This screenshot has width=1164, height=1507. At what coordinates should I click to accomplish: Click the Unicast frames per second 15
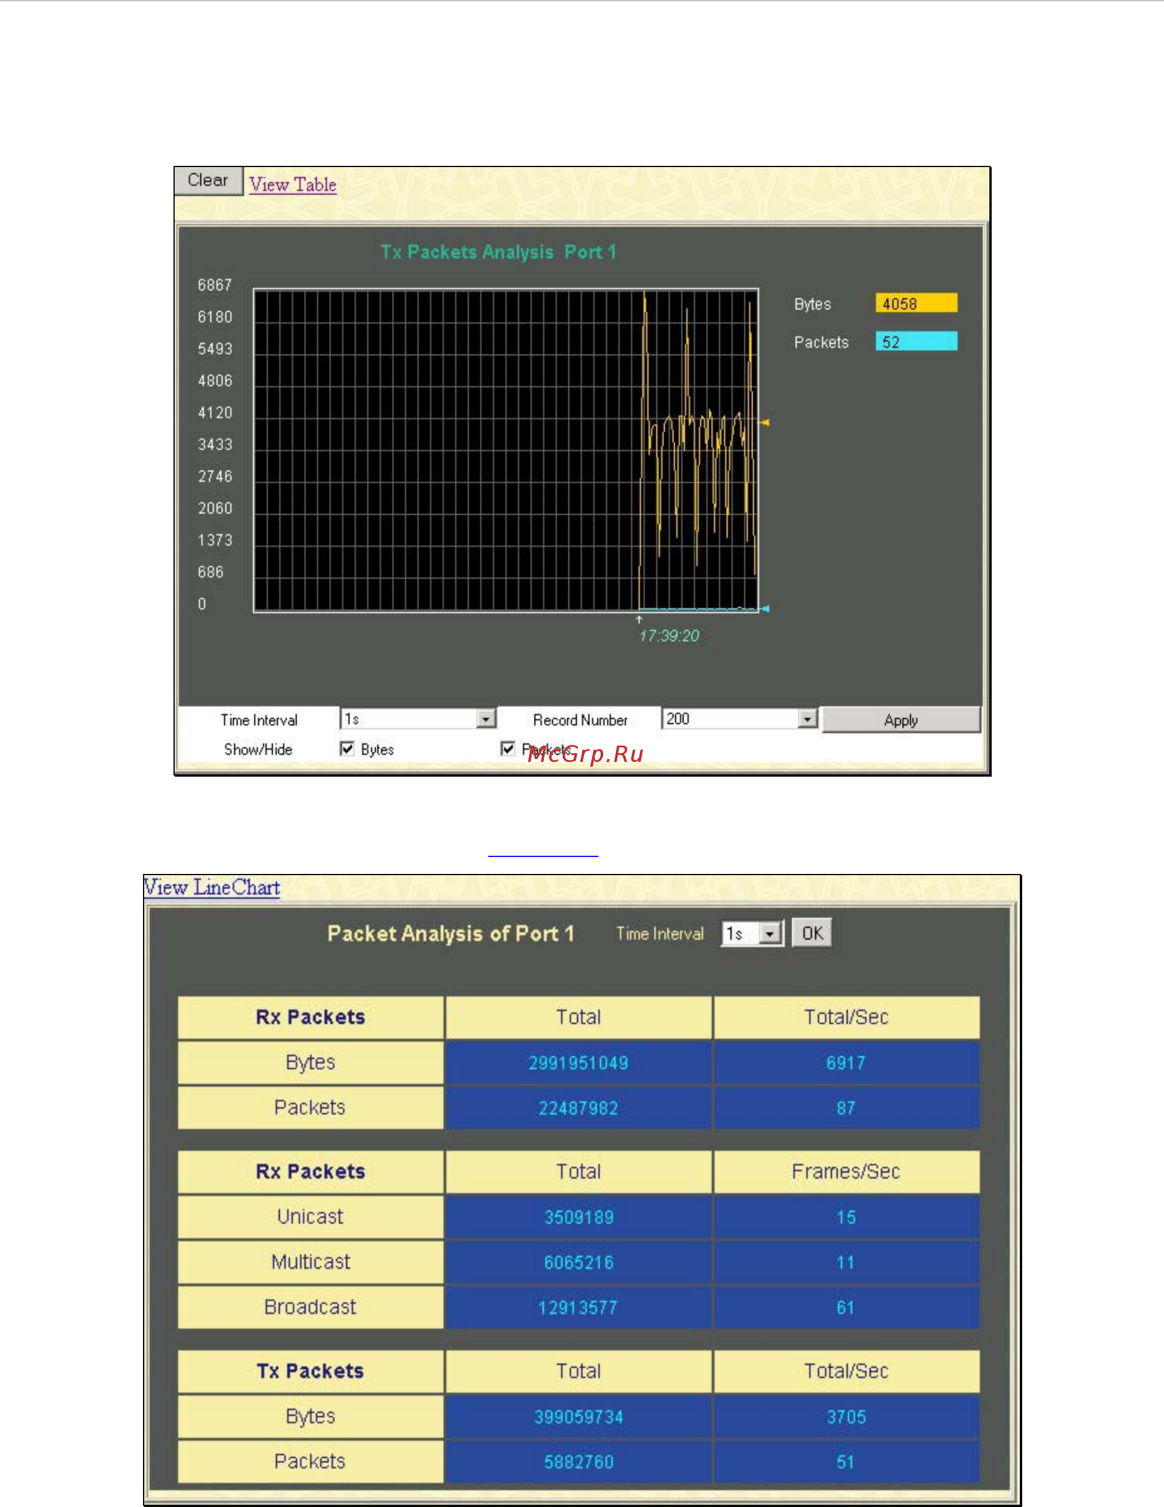(x=846, y=1217)
